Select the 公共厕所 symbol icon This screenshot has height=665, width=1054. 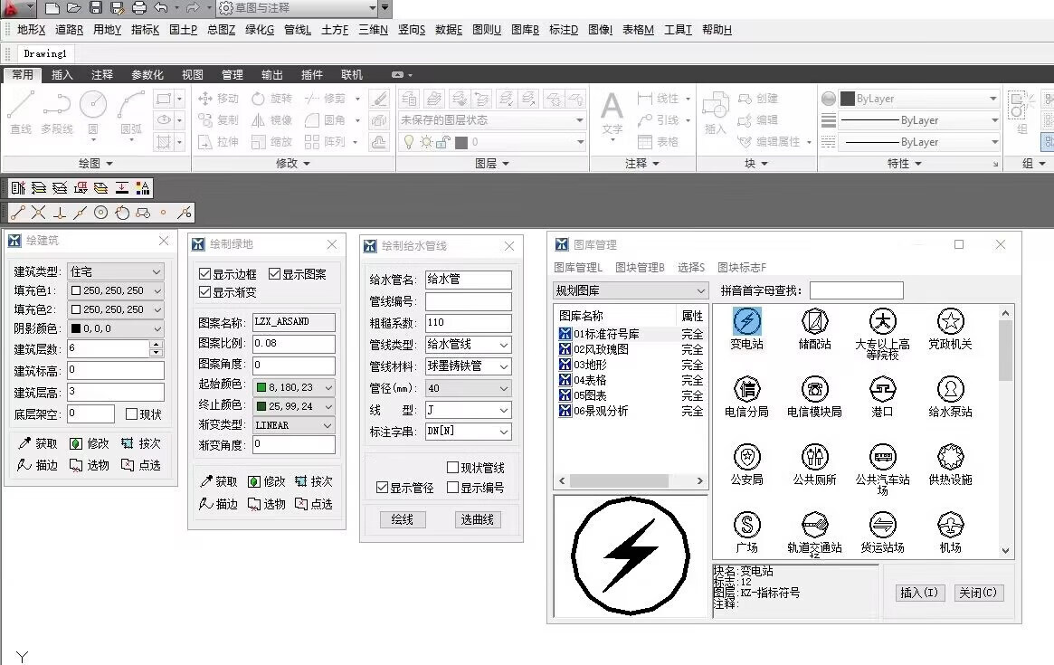(814, 457)
